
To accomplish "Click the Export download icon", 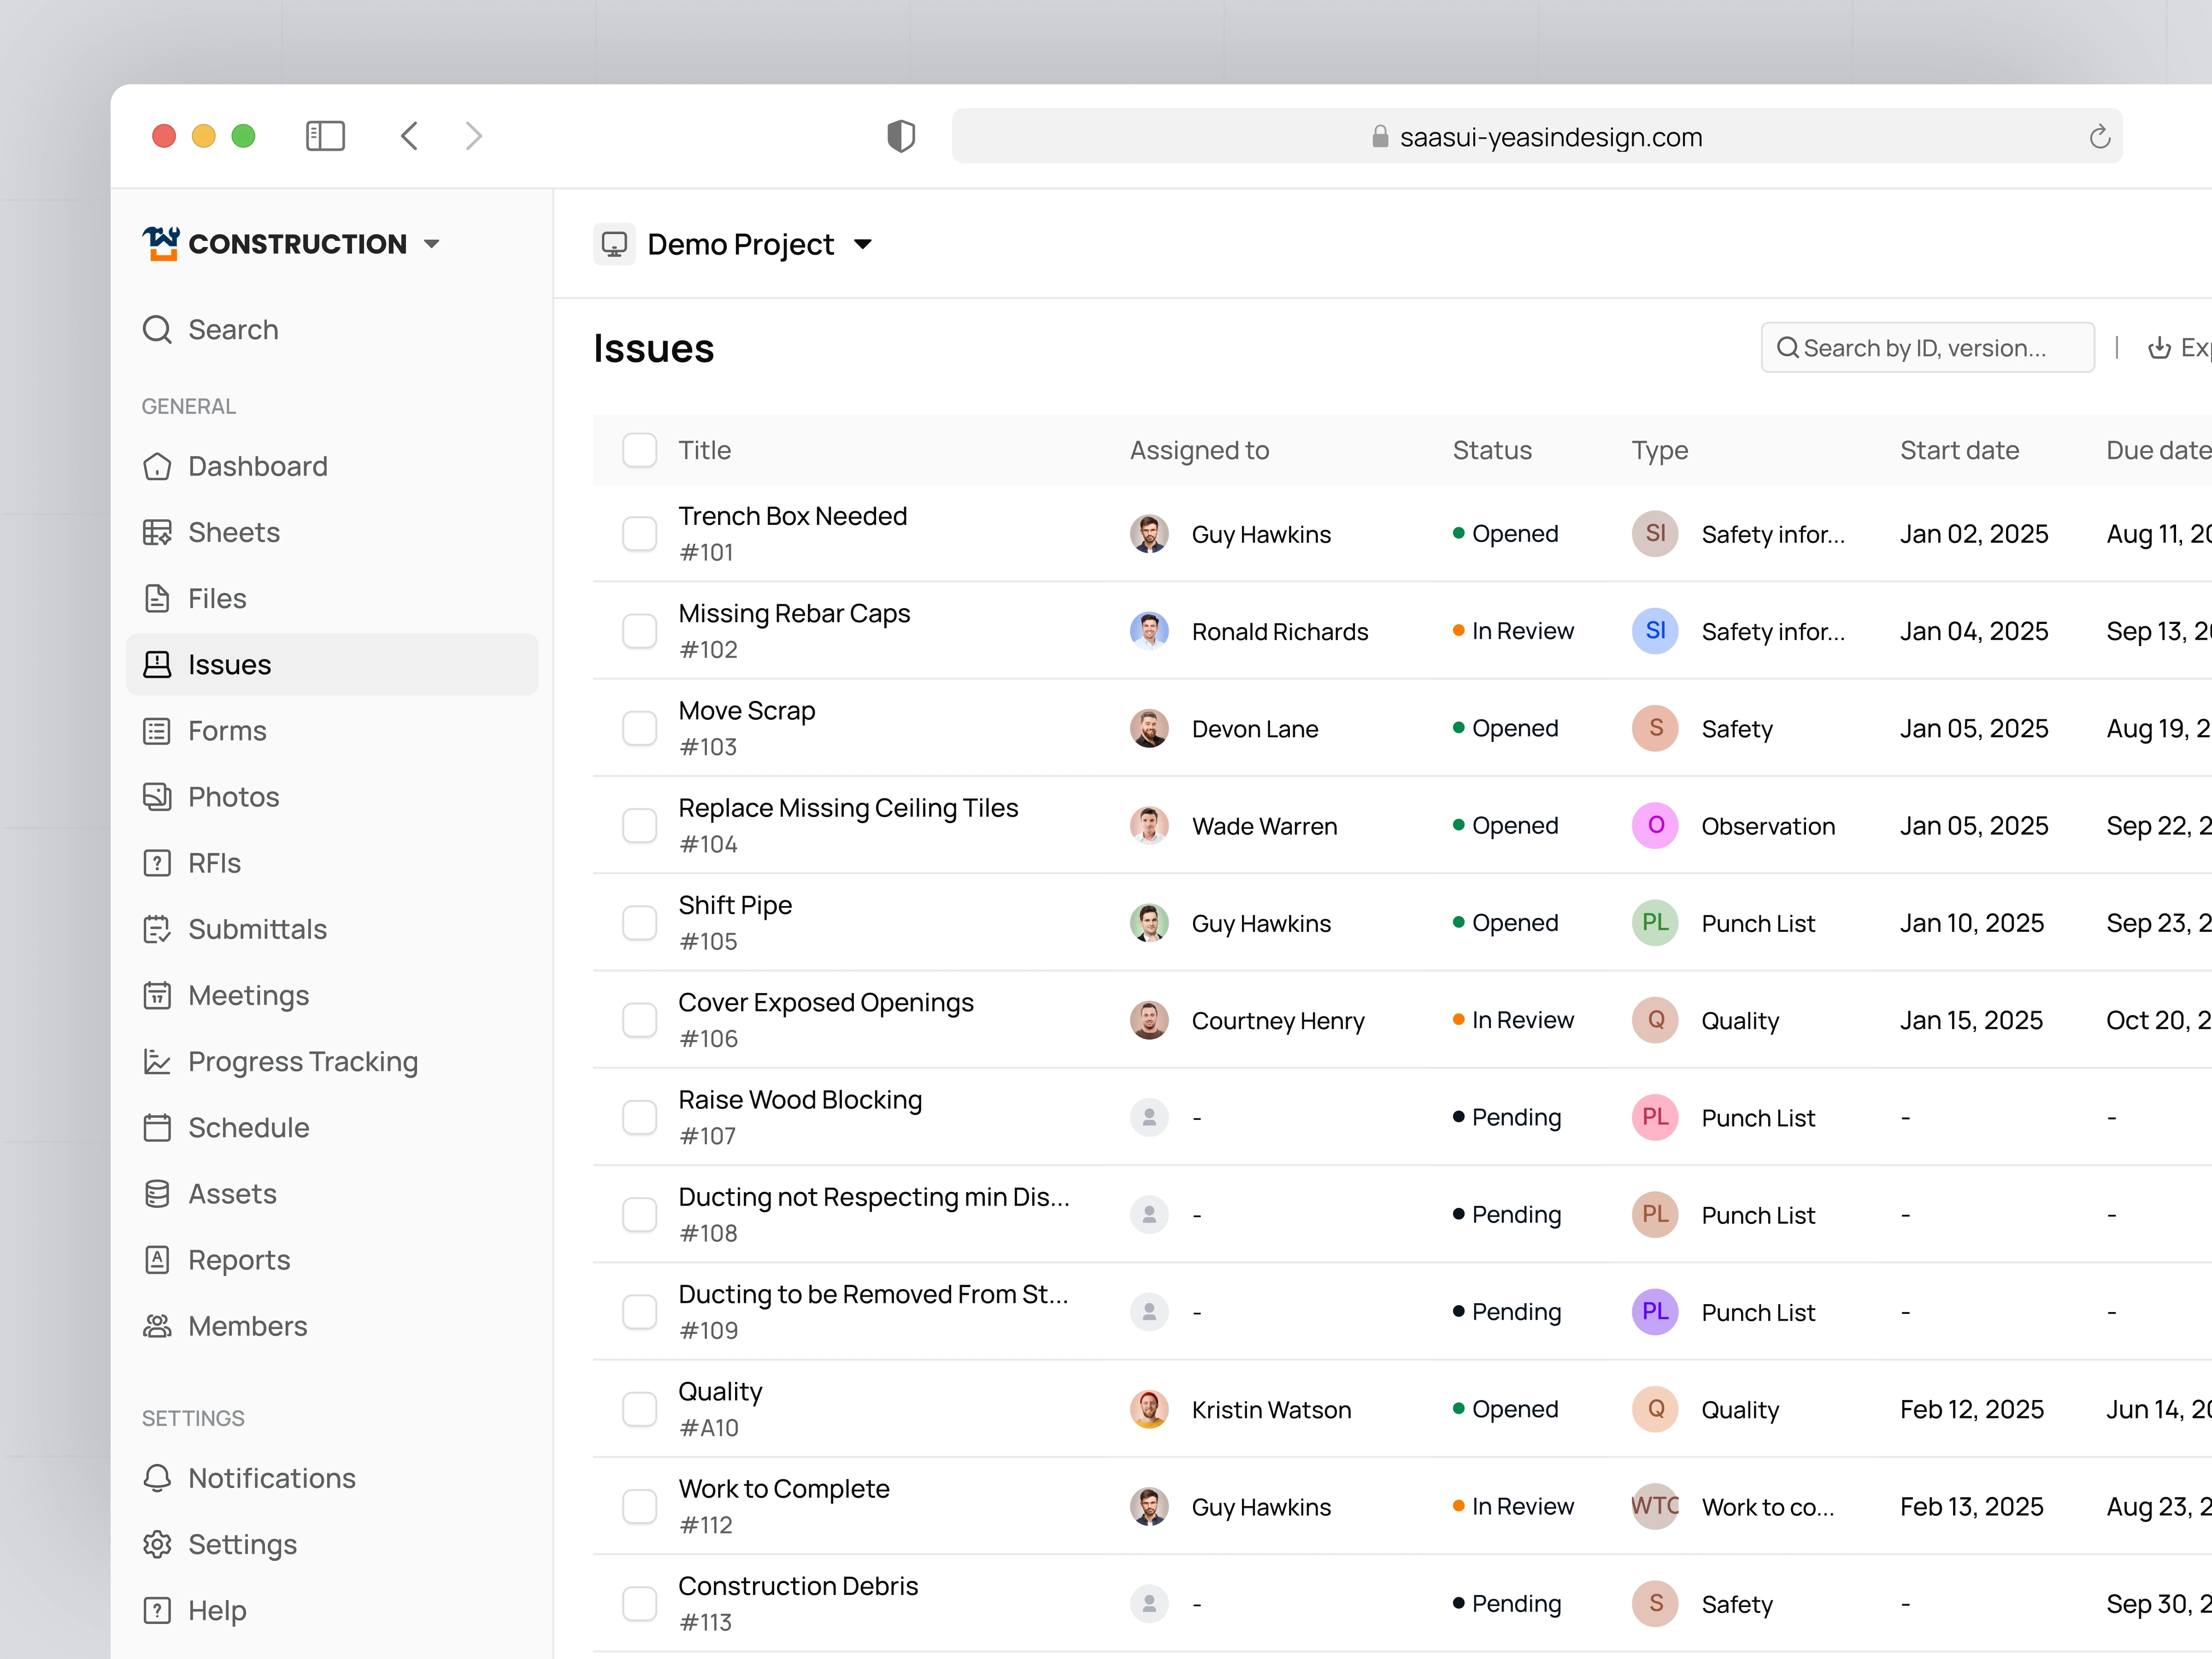I will (x=2159, y=348).
